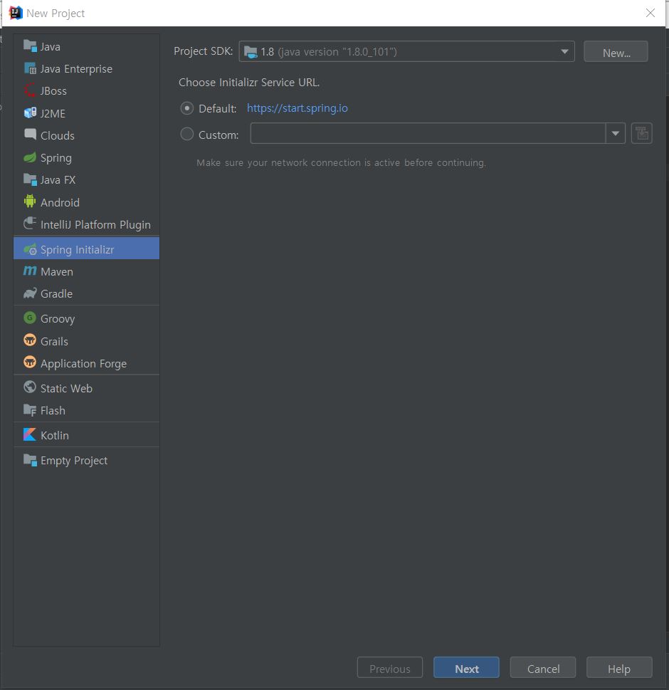The width and height of the screenshot is (669, 690).
Task: Click the Flash folder icon
Action: pos(30,410)
